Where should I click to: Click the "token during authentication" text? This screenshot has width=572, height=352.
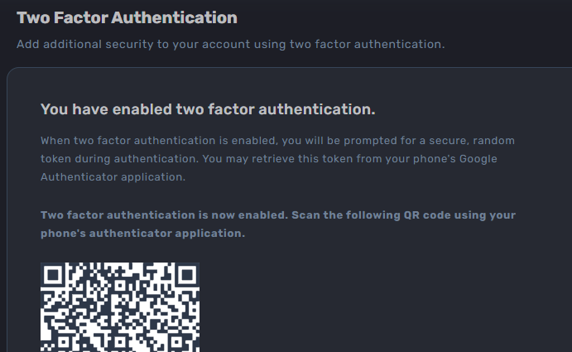[116, 158]
